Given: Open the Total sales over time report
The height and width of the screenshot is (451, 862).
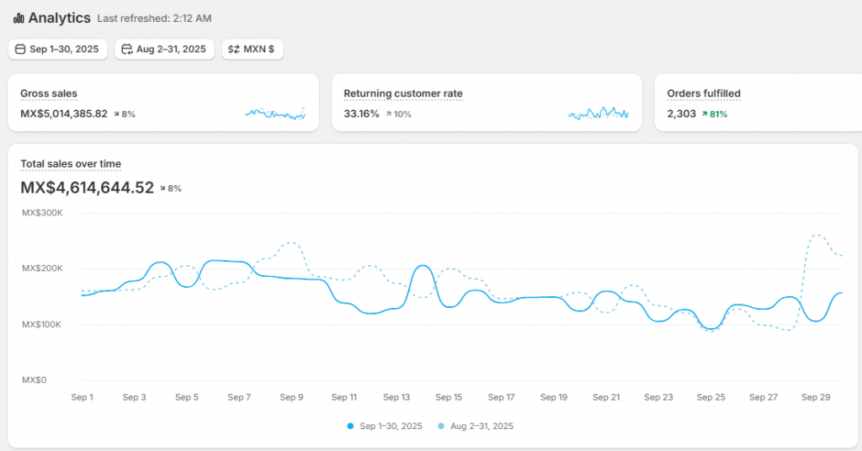Looking at the screenshot, I should (71, 164).
